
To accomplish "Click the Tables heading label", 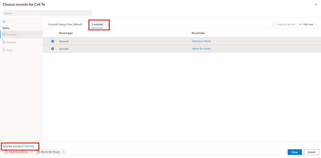I will [6, 28].
